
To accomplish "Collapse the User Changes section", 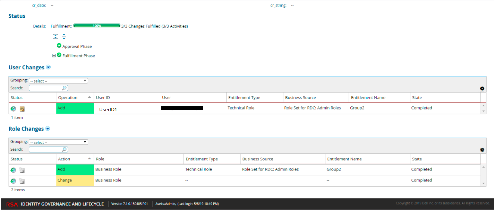I will (x=48, y=67).
